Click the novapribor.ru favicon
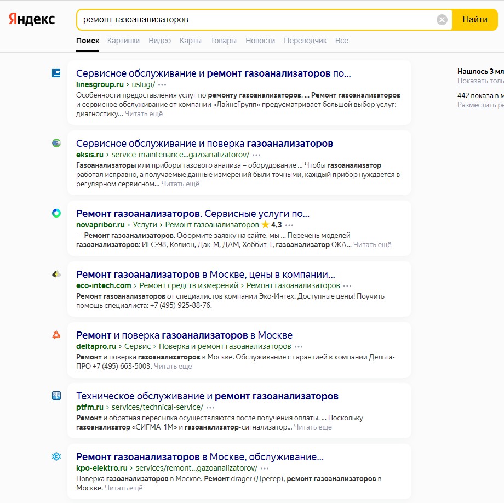504x503 pixels. click(x=56, y=213)
